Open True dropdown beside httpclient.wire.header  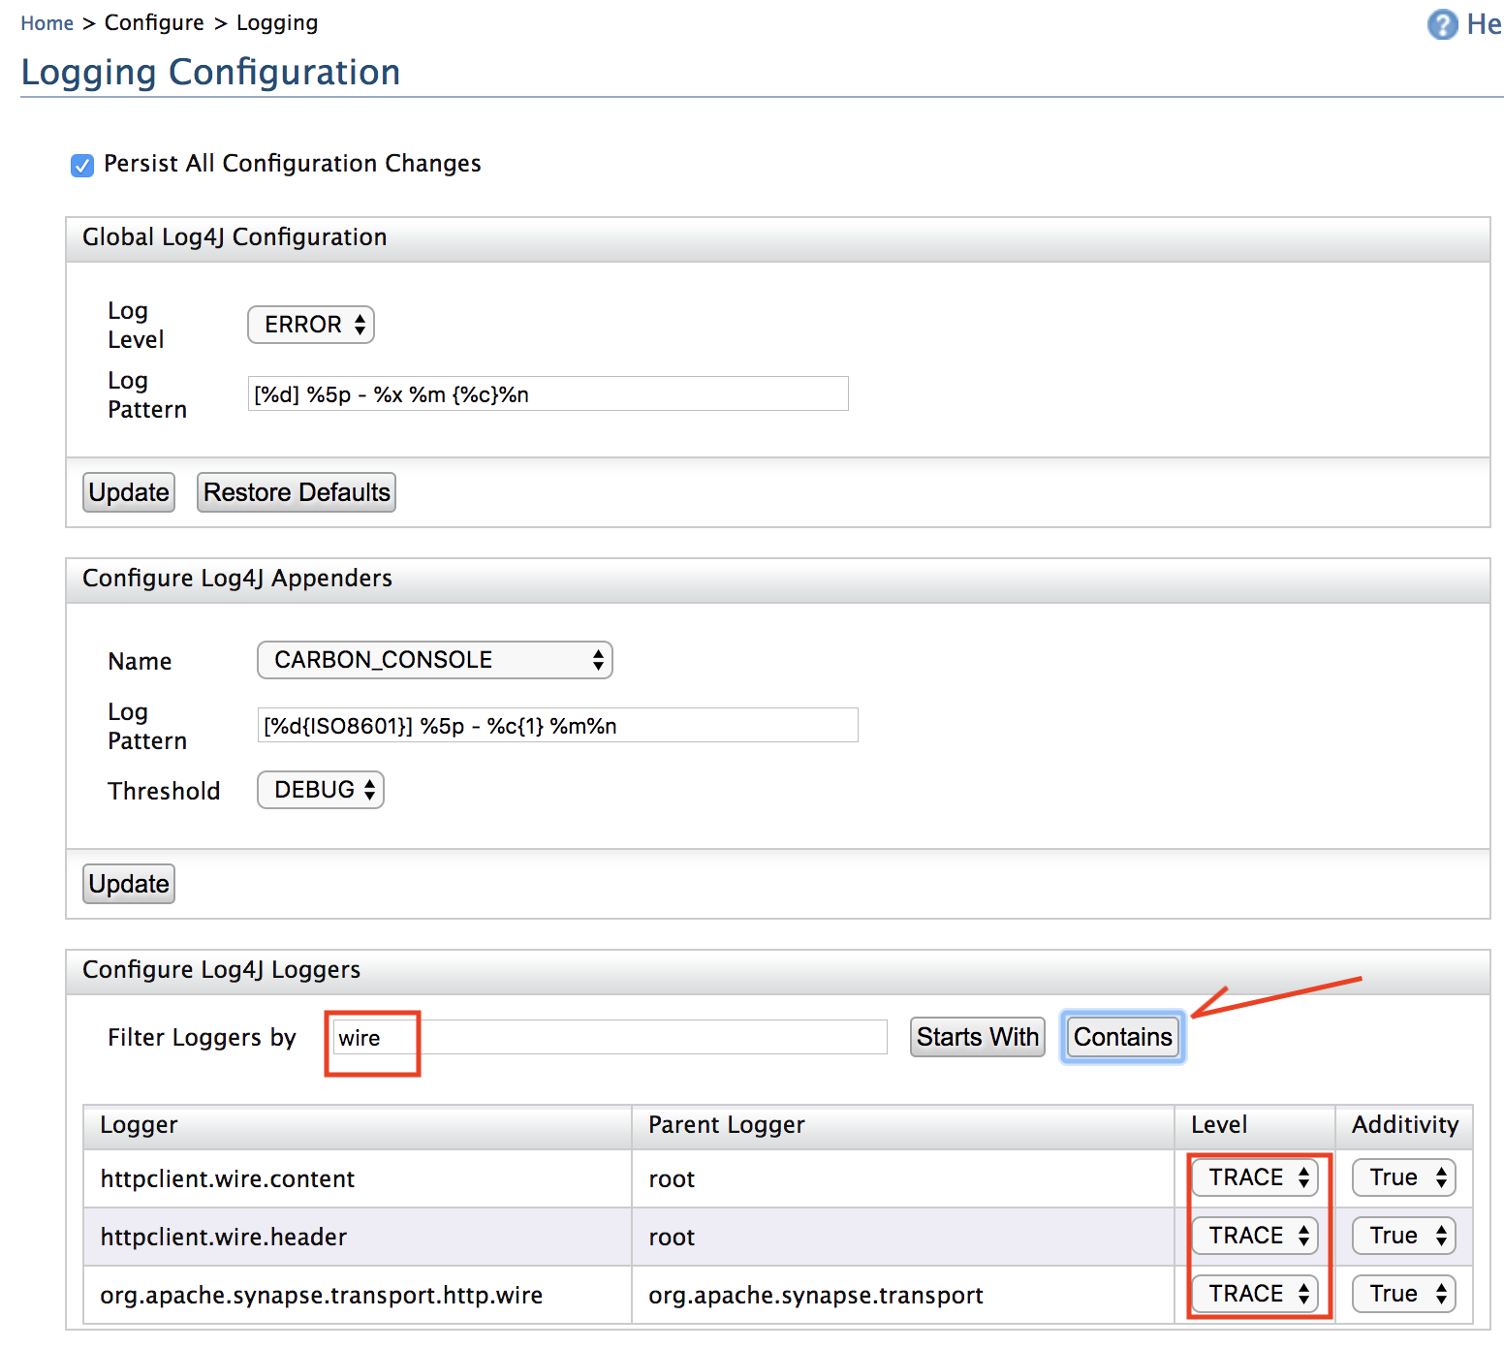(1402, 1236)
